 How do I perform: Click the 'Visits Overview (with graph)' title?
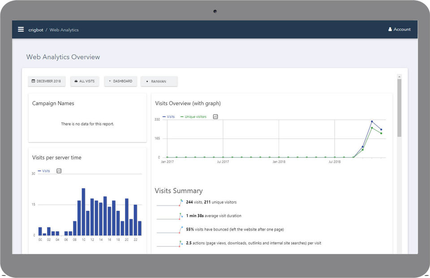click(x=188, y=103)
